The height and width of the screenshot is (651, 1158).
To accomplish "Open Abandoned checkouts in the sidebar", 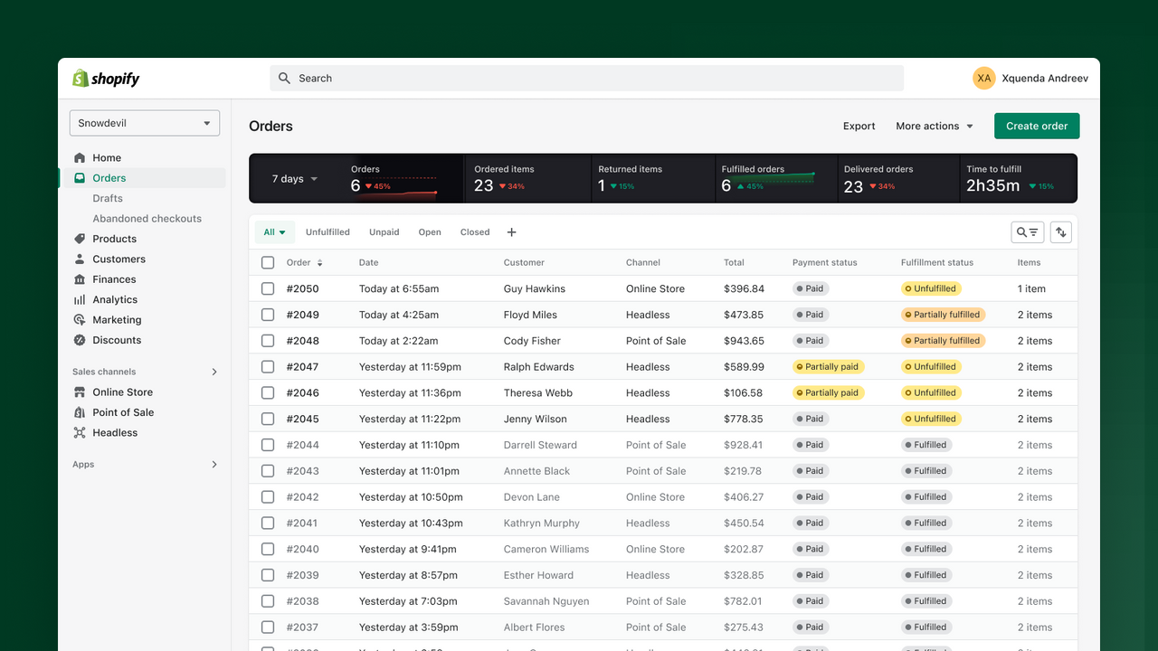I will [147, 219].
